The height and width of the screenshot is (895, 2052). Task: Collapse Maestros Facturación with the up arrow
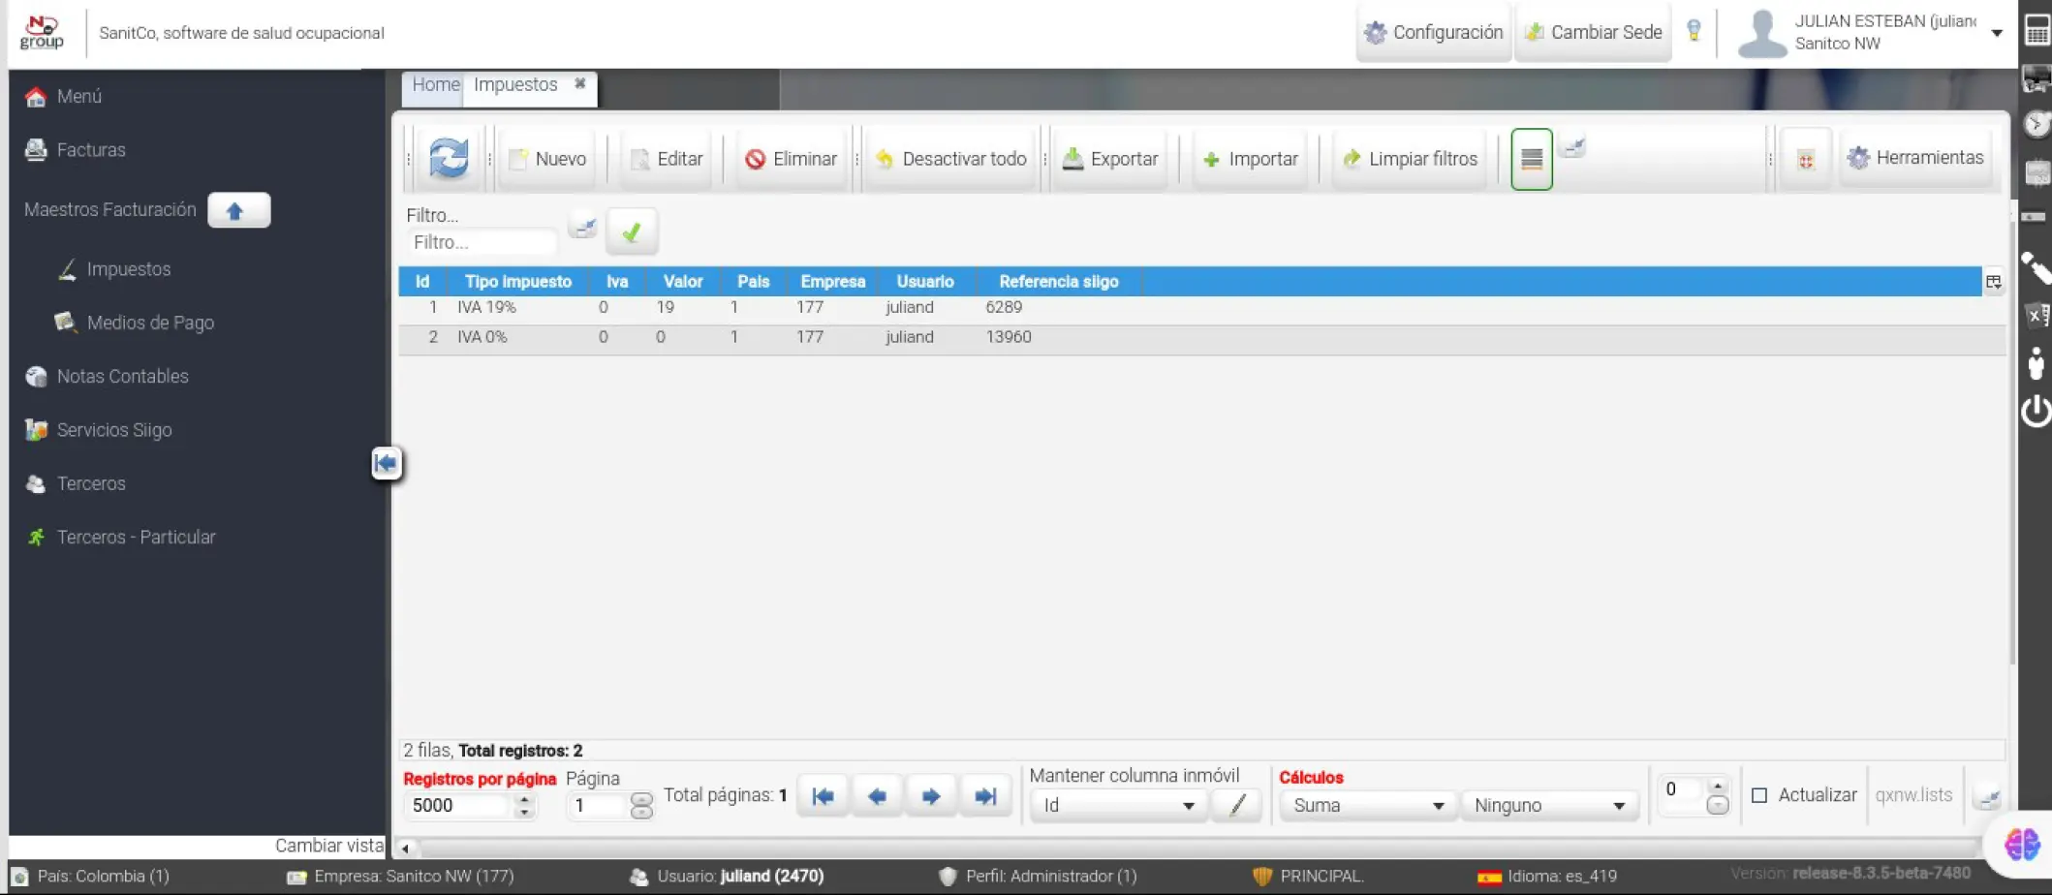238,210
